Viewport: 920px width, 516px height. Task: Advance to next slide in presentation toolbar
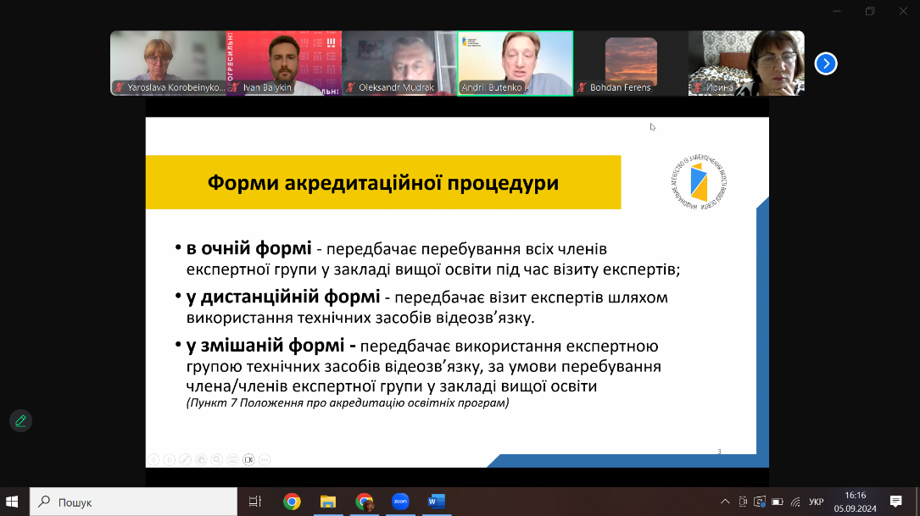[x=170, y=459]
